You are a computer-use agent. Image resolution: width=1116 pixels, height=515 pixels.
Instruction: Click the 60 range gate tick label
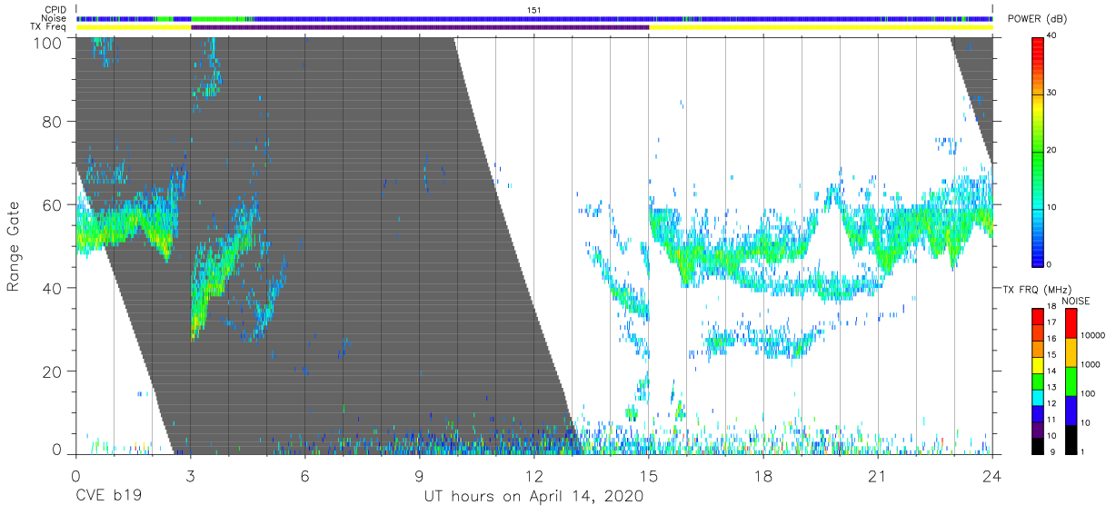pyautogui.click(x=54, y=205)
